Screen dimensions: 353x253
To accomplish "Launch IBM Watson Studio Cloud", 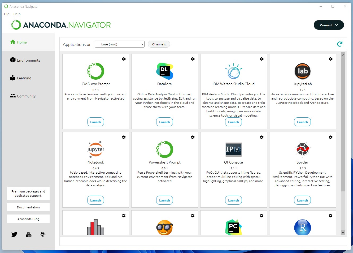I will tap(234, 122).
